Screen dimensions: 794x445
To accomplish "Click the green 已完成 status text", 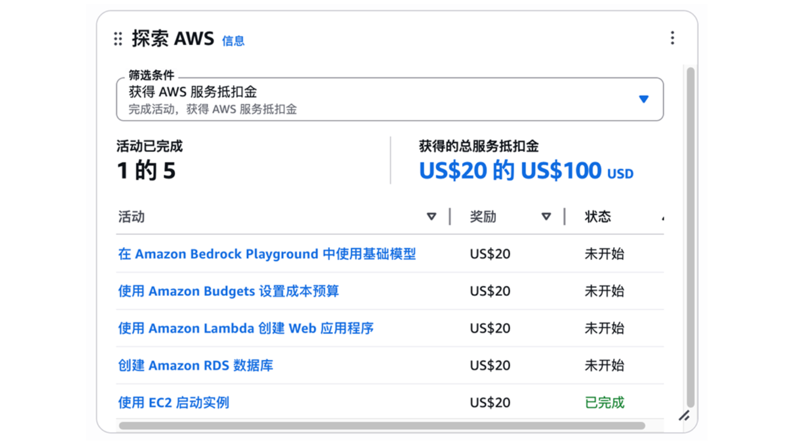I will (604, 403).
